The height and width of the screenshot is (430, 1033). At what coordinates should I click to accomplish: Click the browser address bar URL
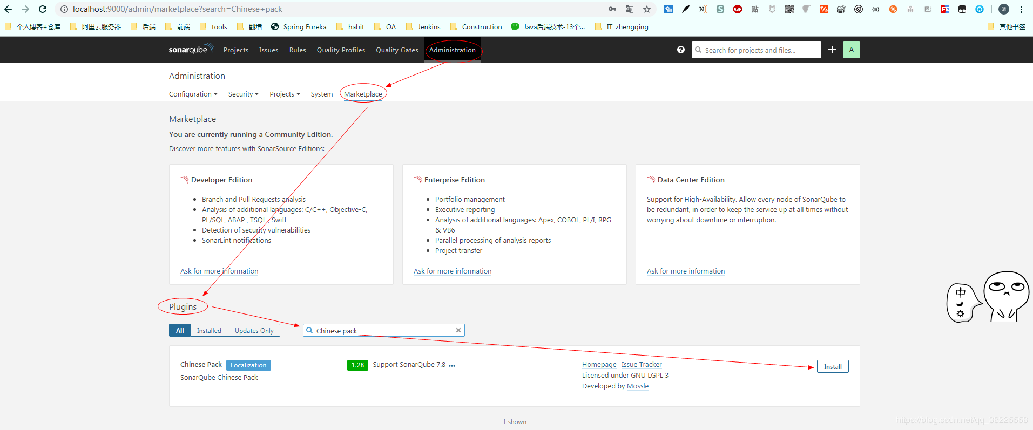(178, 9)
